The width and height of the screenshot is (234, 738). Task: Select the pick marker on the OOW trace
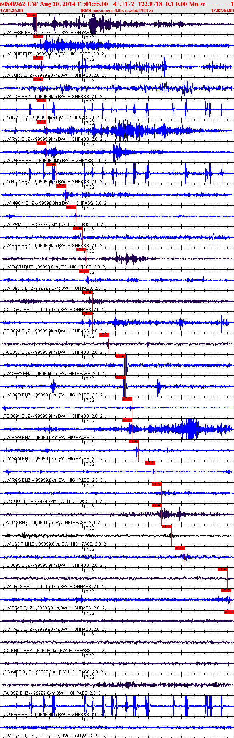121,356
